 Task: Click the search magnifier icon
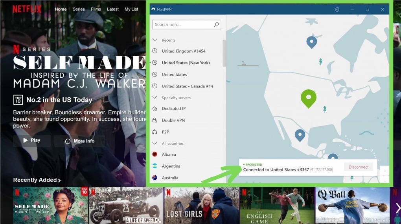216,24
